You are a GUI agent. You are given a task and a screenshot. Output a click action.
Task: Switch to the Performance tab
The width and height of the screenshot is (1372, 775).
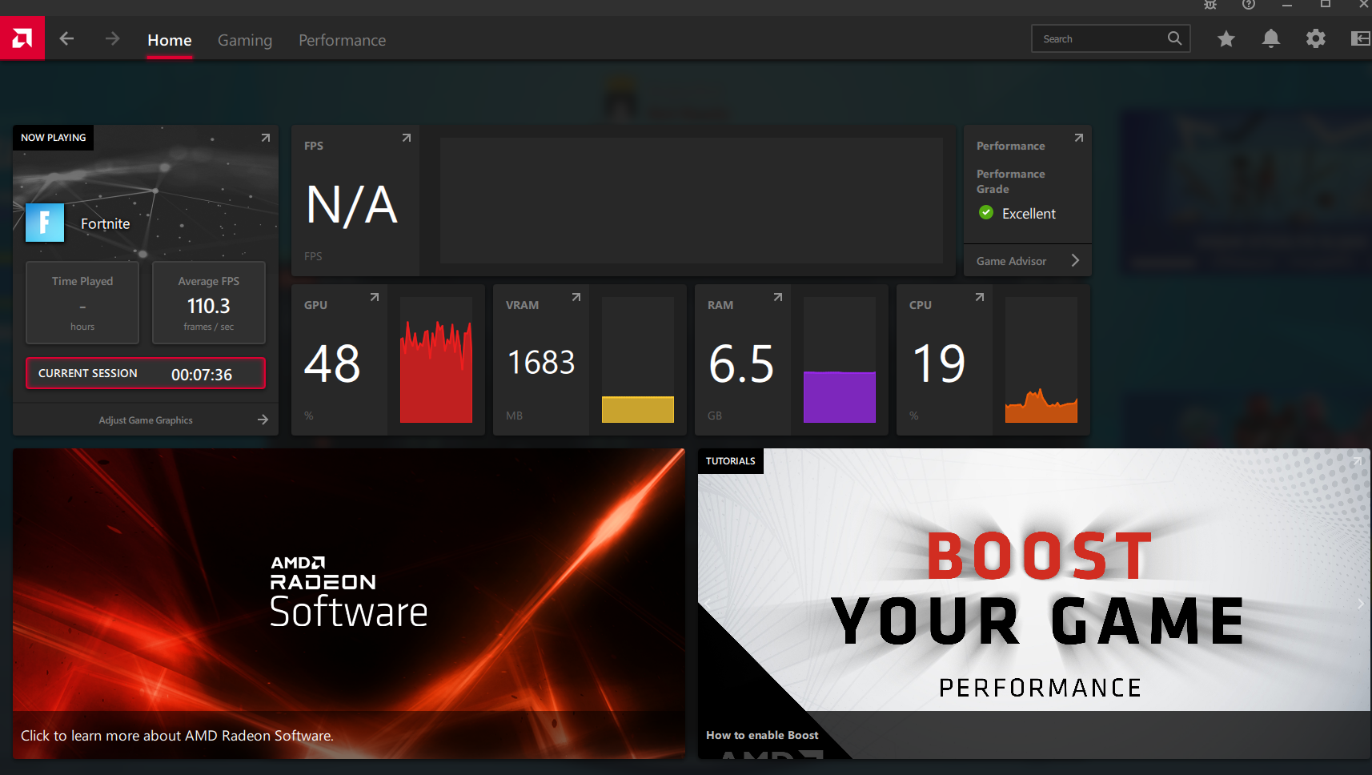[342, 40]
